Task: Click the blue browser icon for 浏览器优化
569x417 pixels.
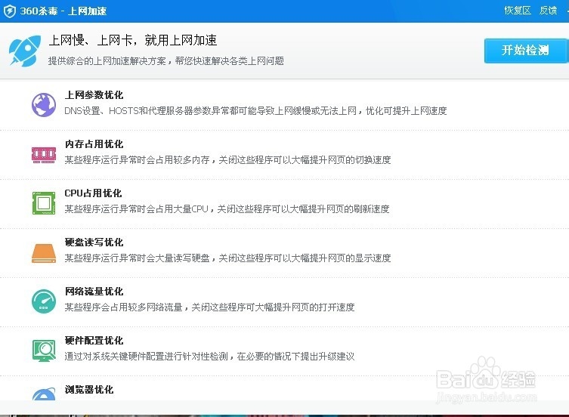Action: coord(44,394)
